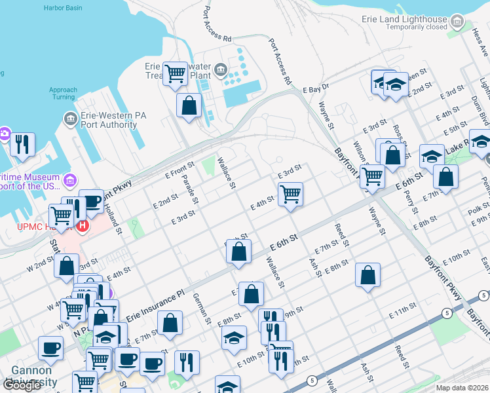Image resolution: width=490 pixels, height=393 pixels.
Task: Click the shopping cart marker on E 4th St
Action: (x=291, y=195)
